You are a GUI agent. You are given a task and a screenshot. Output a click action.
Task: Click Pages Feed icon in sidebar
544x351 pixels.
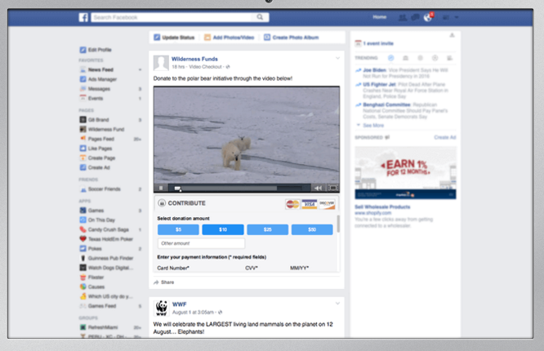point(83,139)
